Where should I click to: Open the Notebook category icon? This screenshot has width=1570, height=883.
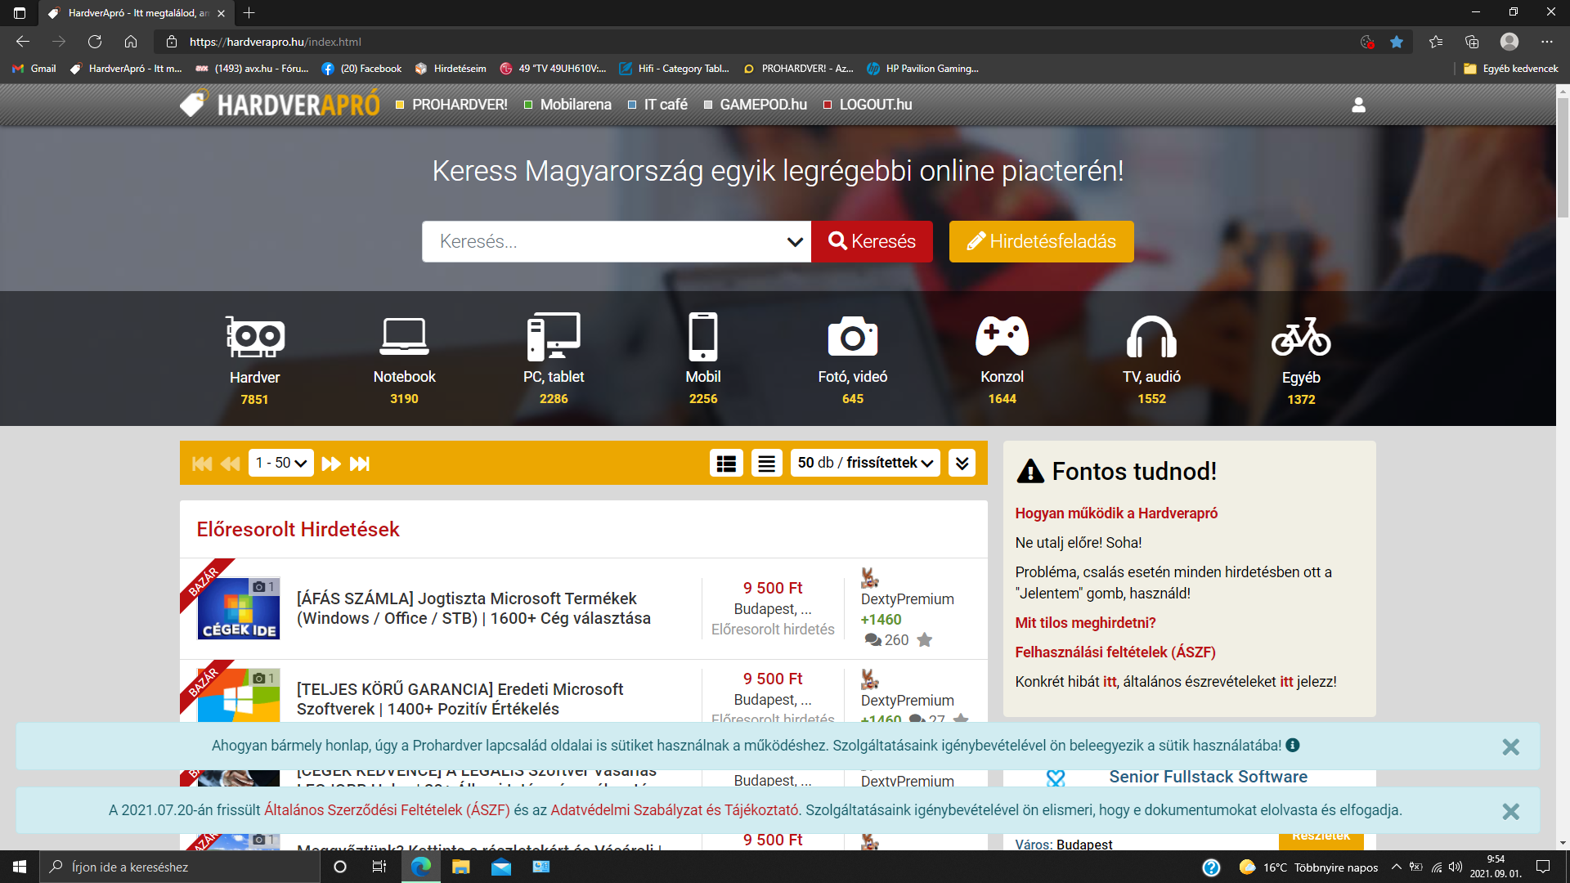[x=404, y=337]
